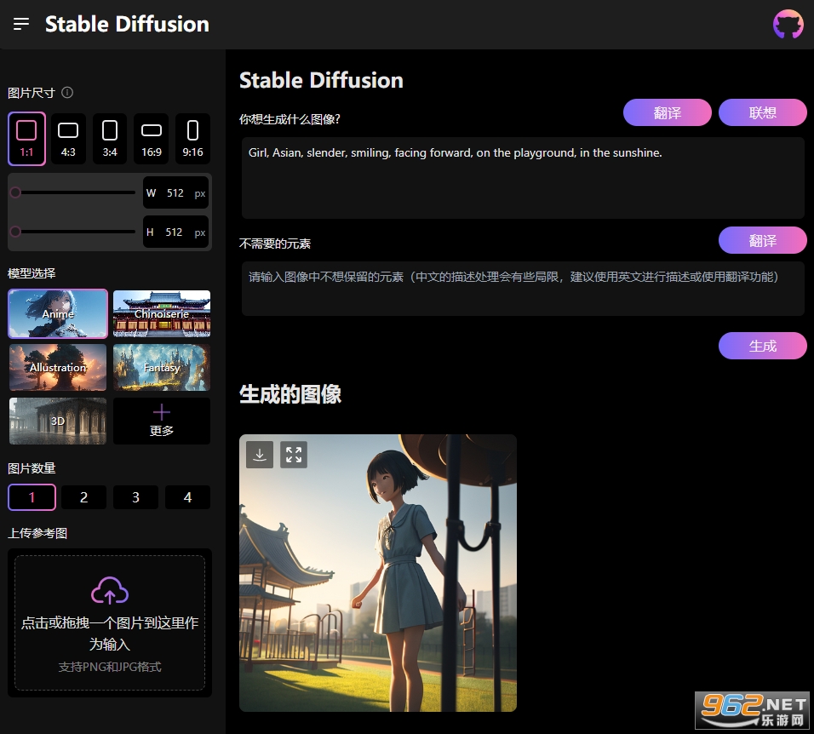Click the negative prompt input field
The height and width of the screenshot is (734, 814).
(523, 289)
